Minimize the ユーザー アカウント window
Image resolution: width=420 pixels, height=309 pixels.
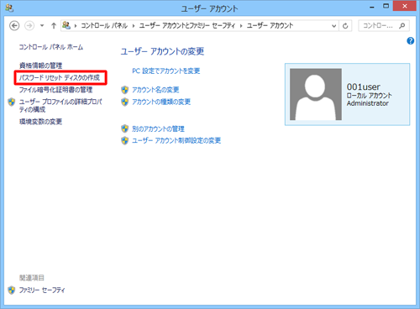point(372,7)
